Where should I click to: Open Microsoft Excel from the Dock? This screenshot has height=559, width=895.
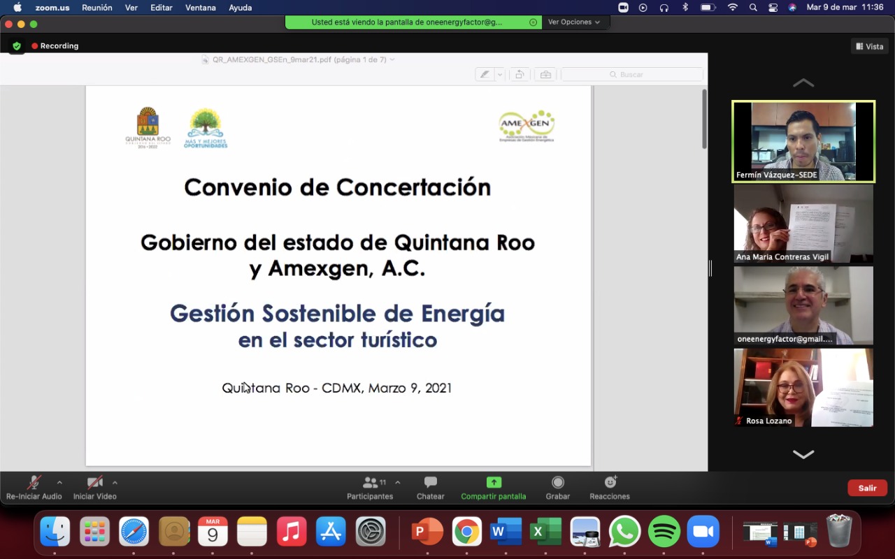point(545,532)
